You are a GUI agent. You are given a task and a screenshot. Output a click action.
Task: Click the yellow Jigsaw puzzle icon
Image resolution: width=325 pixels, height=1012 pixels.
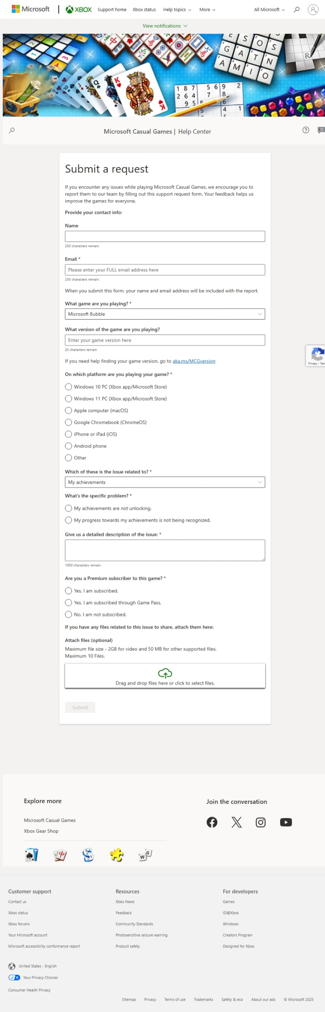(116, 855)
